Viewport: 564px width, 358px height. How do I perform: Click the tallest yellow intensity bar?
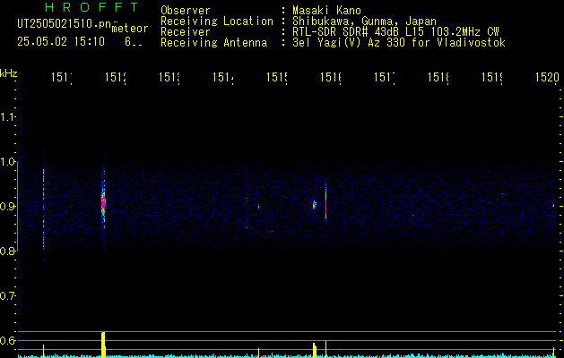[x=103, y=345]
